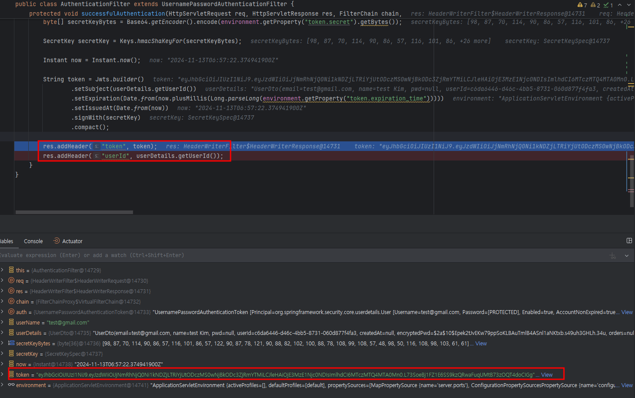Expand the 'this' variable node
The height and width of the screenshot is (398, 635).
coord(2,270)
